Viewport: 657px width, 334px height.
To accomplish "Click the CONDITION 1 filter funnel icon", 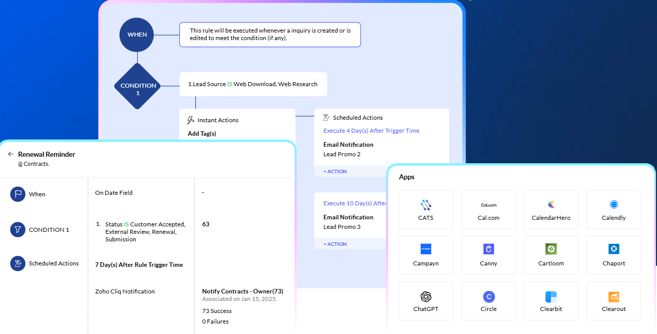I will click(18, 230).
